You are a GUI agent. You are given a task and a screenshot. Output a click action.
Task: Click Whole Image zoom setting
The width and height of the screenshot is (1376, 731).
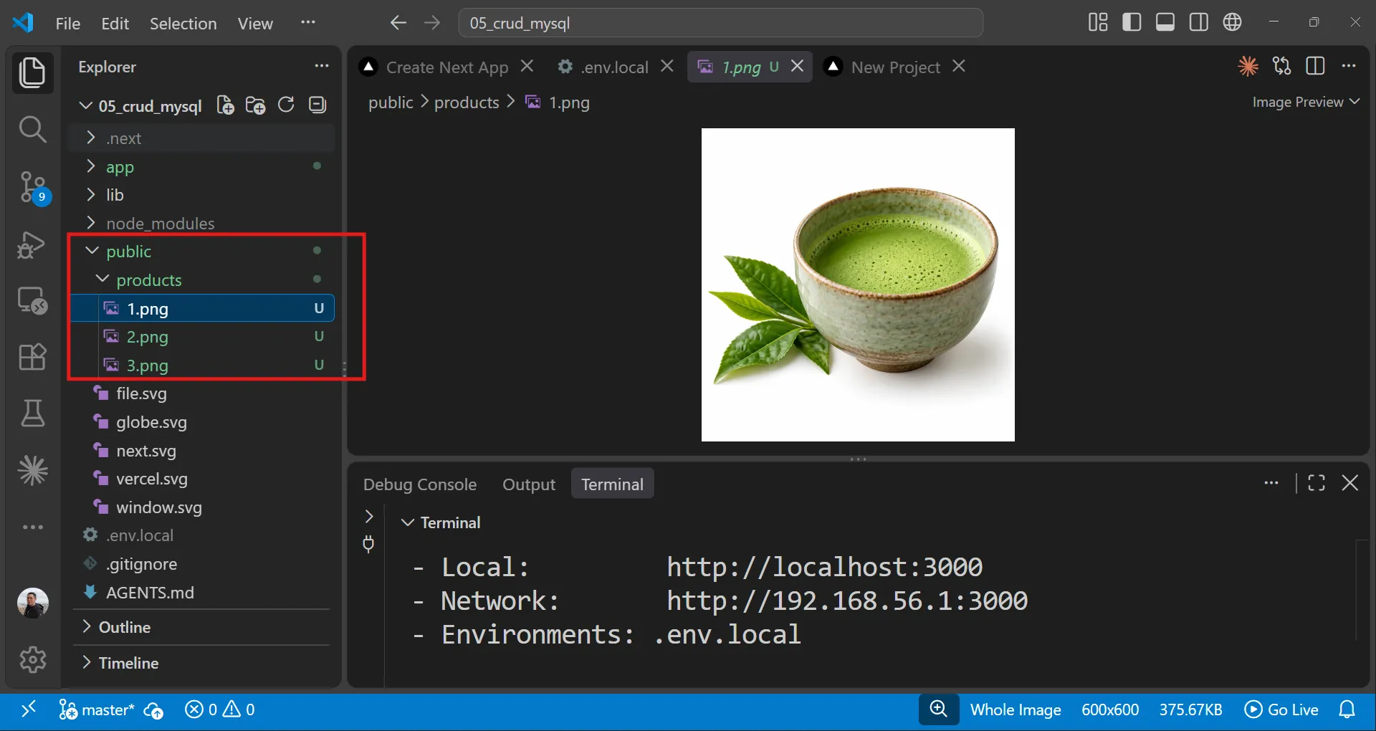point(1016,709)
